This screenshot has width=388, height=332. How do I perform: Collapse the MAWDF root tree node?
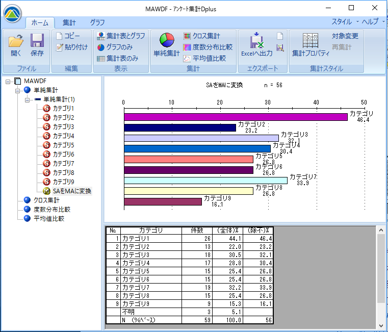pos(9,81)
